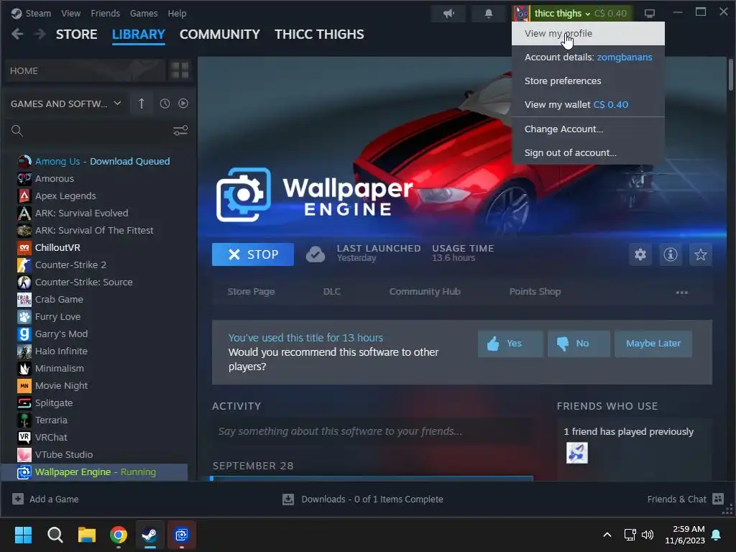Image resolution: width=736 pixels, height=552 pixels.
Task: Select View my wallet entry
Action: (588, 105)
